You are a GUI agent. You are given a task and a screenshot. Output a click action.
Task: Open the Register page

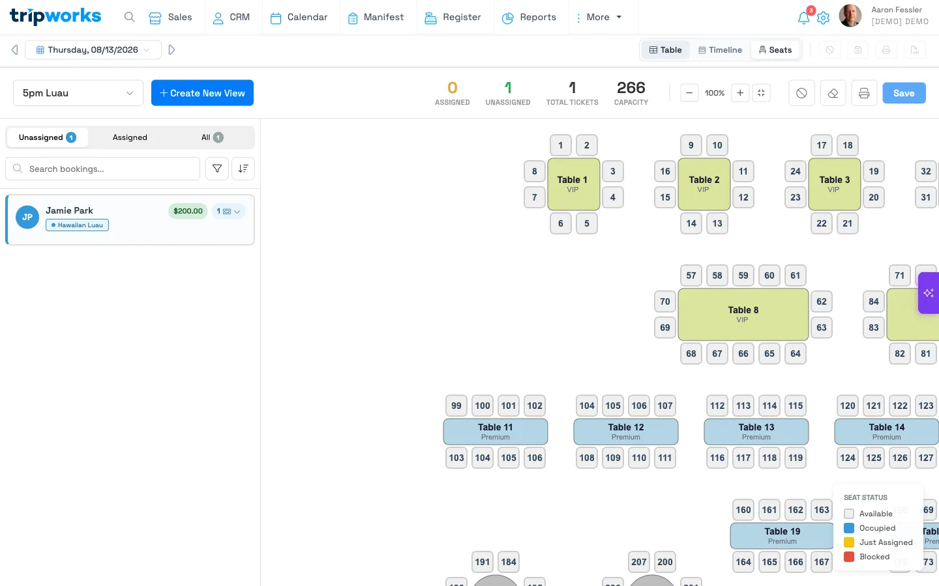point(453,17)
